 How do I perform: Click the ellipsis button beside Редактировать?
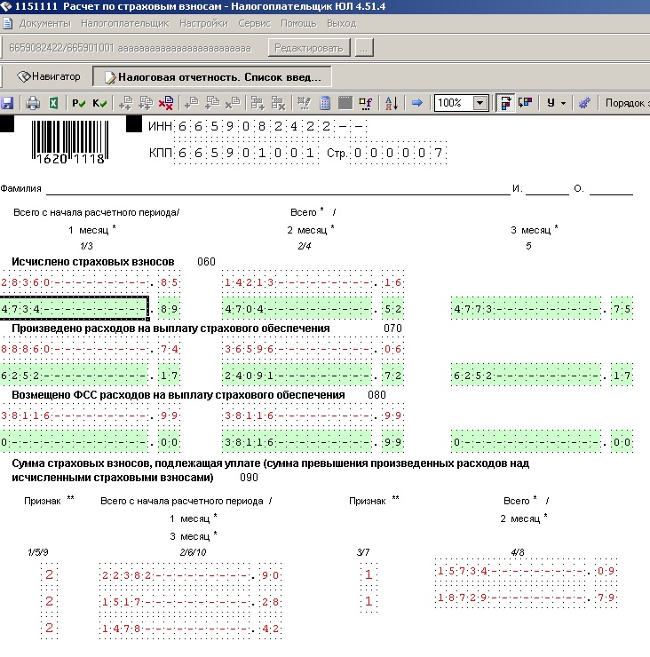364,47
